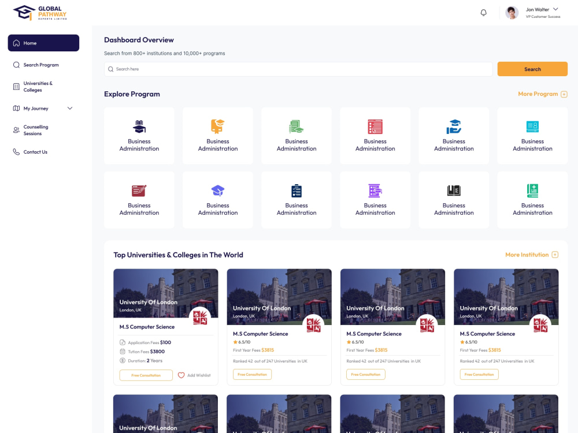Select the program card with the teal icon
Viewport: 578px width, 433px height.
(x=533, y=136)
